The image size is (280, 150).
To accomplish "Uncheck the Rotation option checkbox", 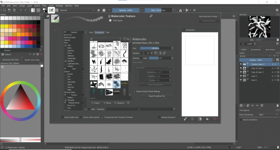I will [x=65, y=61].
